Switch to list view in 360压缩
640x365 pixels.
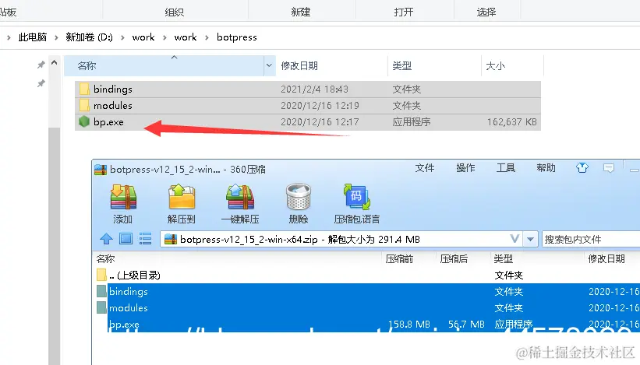[x=145, y=239]
